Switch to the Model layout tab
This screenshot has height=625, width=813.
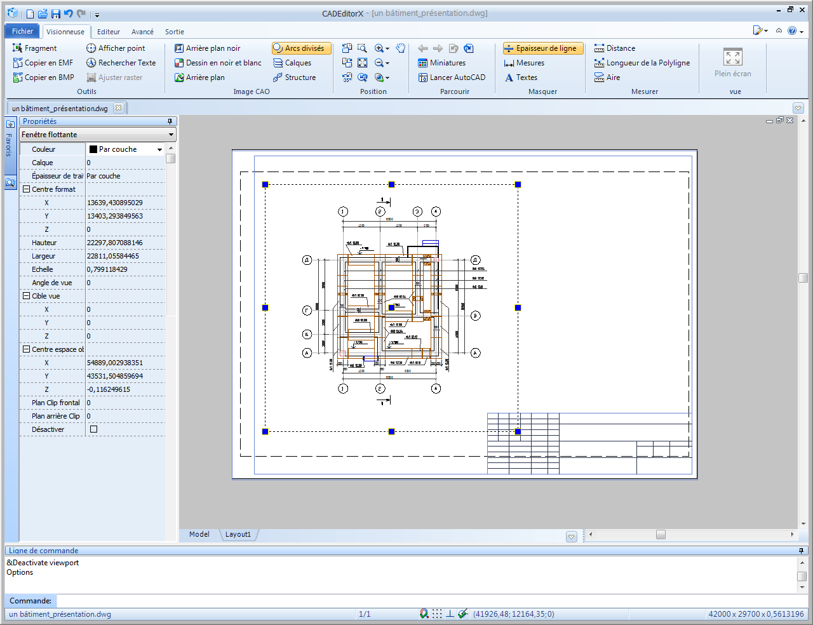click(199, 535)
